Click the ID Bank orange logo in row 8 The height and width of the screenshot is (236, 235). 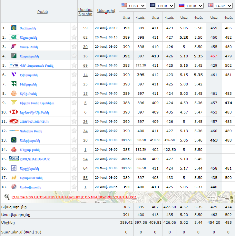(x=14, y=93)
